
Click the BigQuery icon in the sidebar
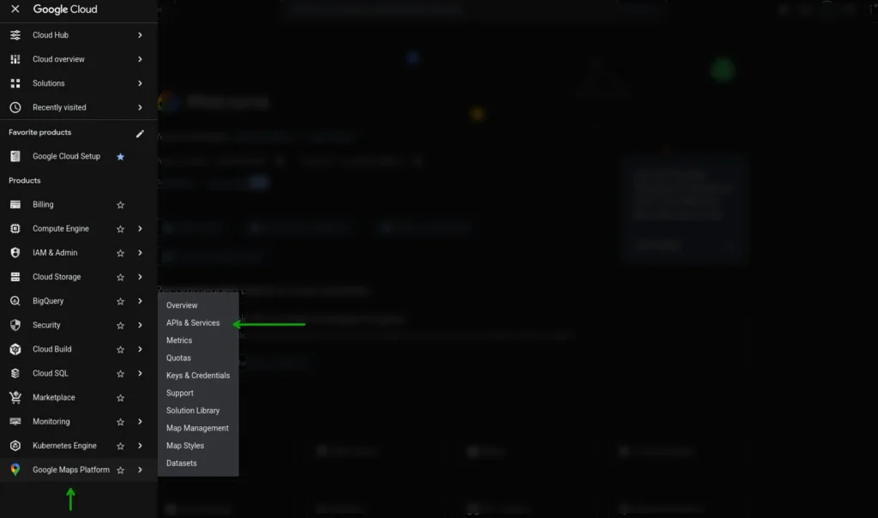(x=14, y=300)
